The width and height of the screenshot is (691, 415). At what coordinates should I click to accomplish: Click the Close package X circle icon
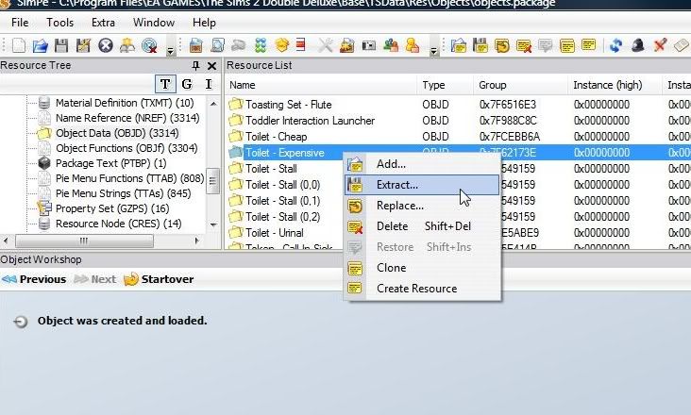point(106,45)
